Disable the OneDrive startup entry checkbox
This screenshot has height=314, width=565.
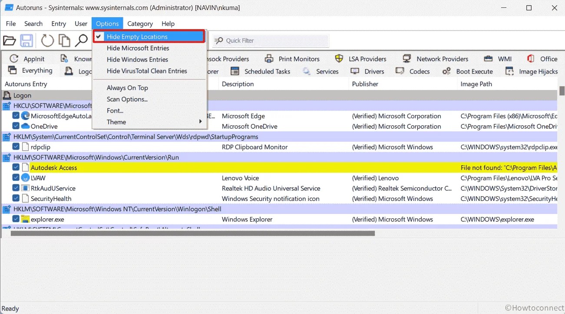point(16,126)
